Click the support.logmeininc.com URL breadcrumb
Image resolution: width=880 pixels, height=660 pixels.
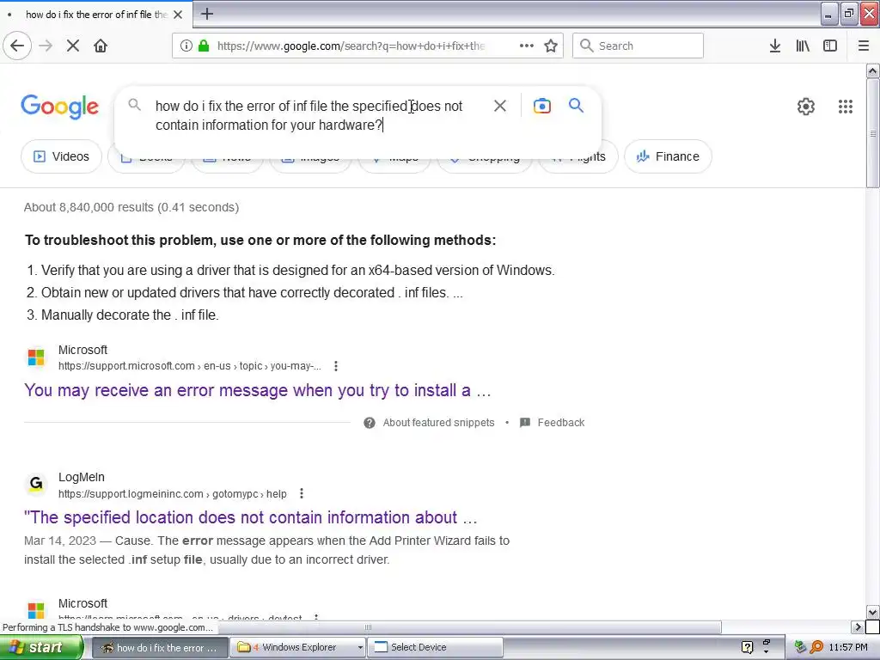point(172,494)
